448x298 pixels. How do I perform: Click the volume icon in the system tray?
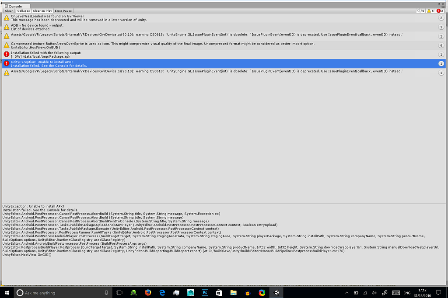(x=374, y=293)
